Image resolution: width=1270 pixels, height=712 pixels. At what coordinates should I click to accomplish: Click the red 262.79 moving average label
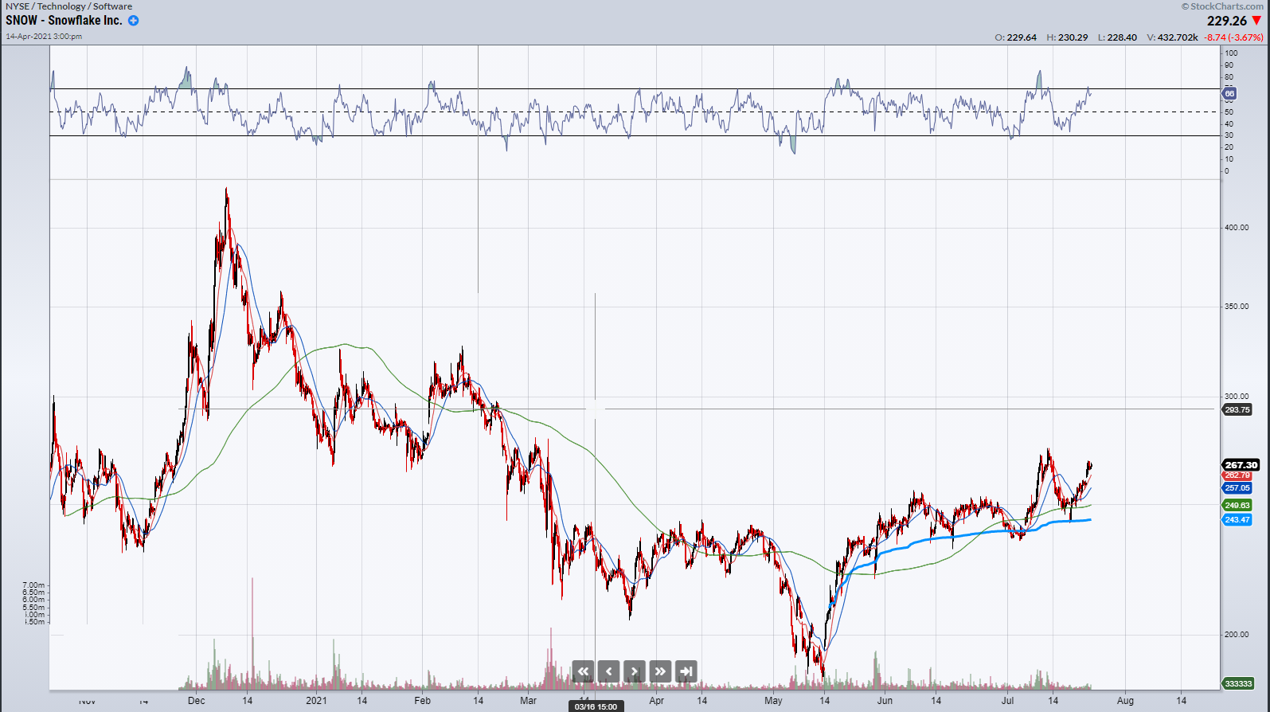click(x=1237, y=475)
